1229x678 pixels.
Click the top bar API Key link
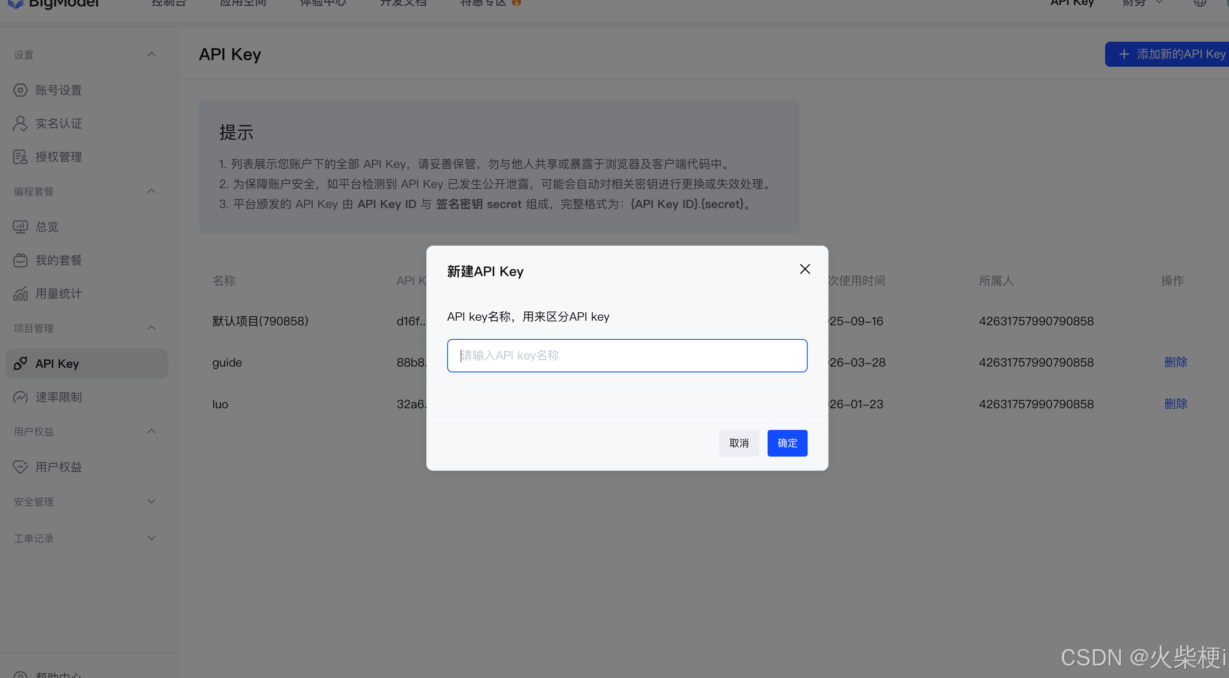pyautogui.click(x=1072, y=3)
